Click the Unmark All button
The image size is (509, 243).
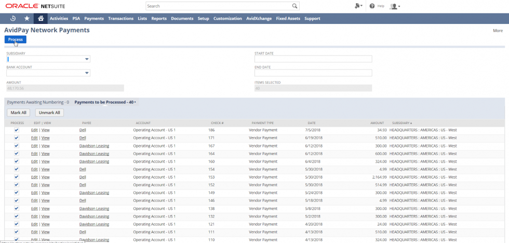pos(49,113)
